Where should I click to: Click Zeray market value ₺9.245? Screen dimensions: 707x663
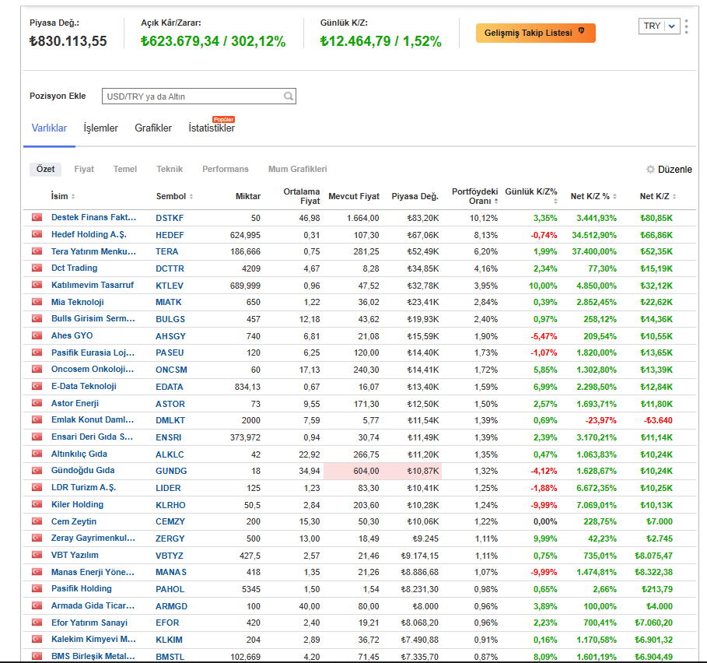[425, 539]
